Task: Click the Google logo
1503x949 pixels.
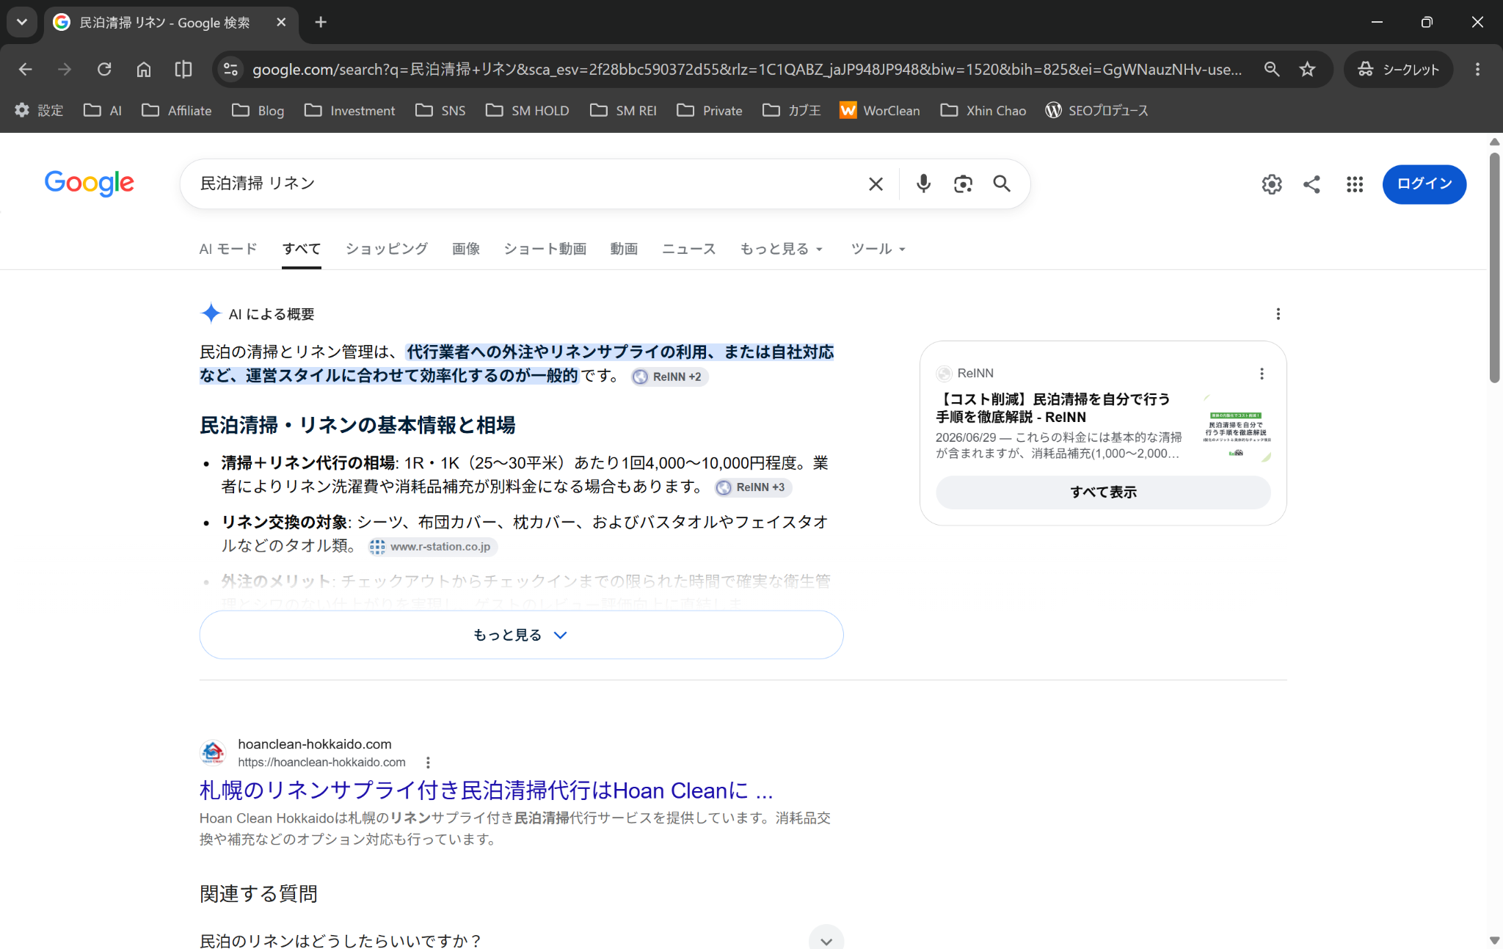Action: tap(89, 183)
